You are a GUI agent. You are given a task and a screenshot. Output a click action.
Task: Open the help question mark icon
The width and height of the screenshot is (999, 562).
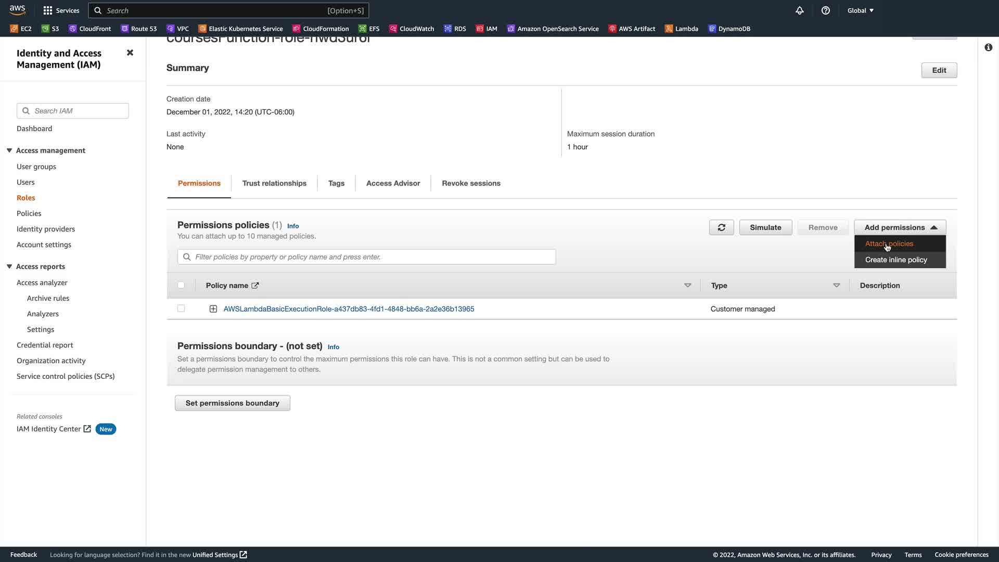pyautogui.click(x=826, y=10)
